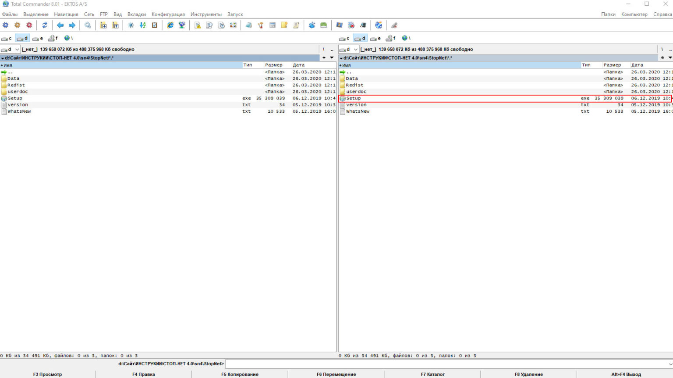Open command line history dropdown

coord(670,364)
